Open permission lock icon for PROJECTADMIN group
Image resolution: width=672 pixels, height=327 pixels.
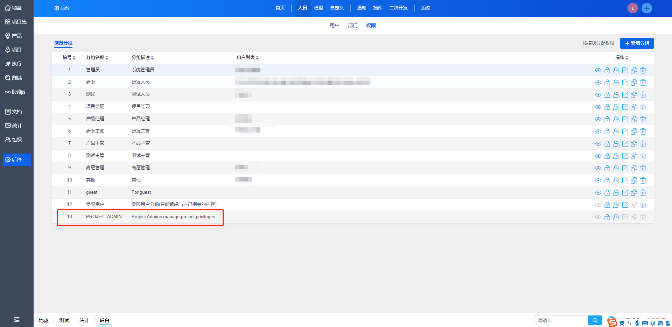(x=607, y=217)
